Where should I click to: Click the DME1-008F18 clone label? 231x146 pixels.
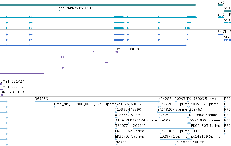(127, 49)
